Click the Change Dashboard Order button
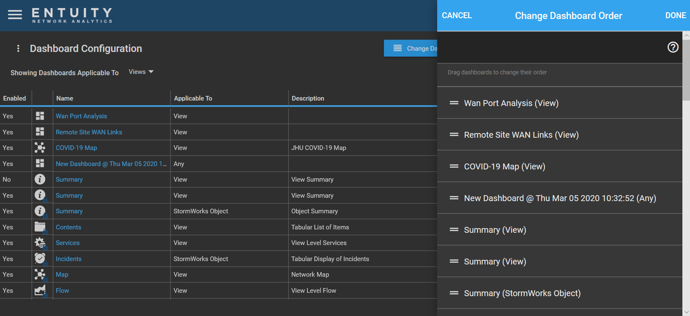 pyautogui.click(x=411, y=49)
